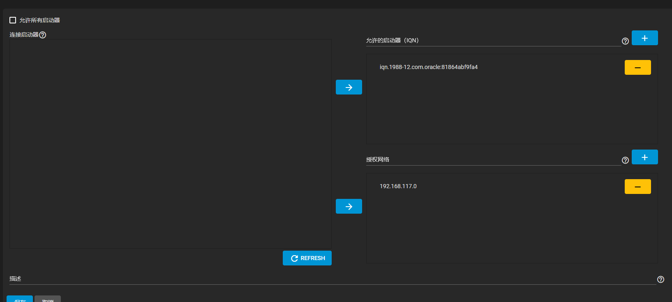Move selected initiator to allowed initiators with arrow
Viewport: 672px width, 302px height.
pyautogui.click(x=349, y=87)
